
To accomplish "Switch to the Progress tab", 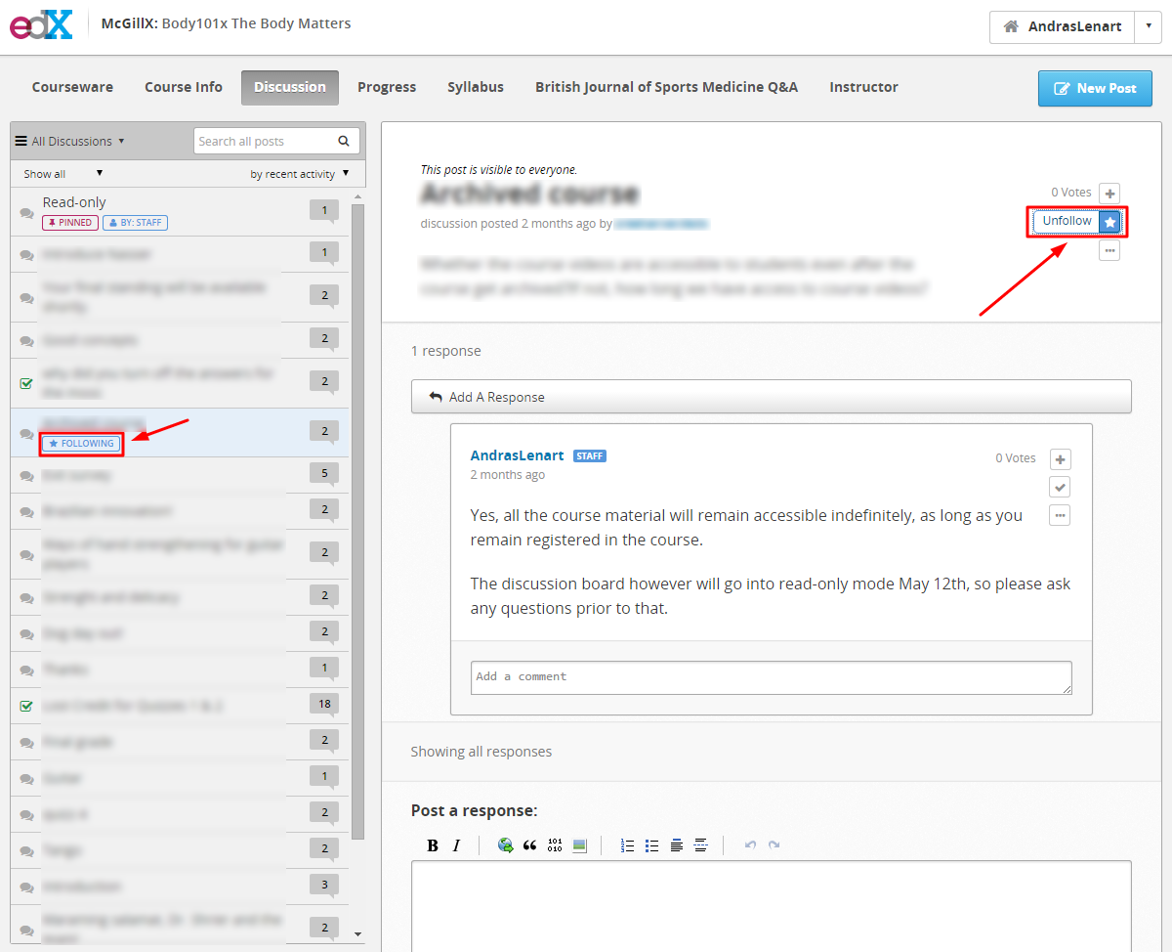I will [387, 87].
